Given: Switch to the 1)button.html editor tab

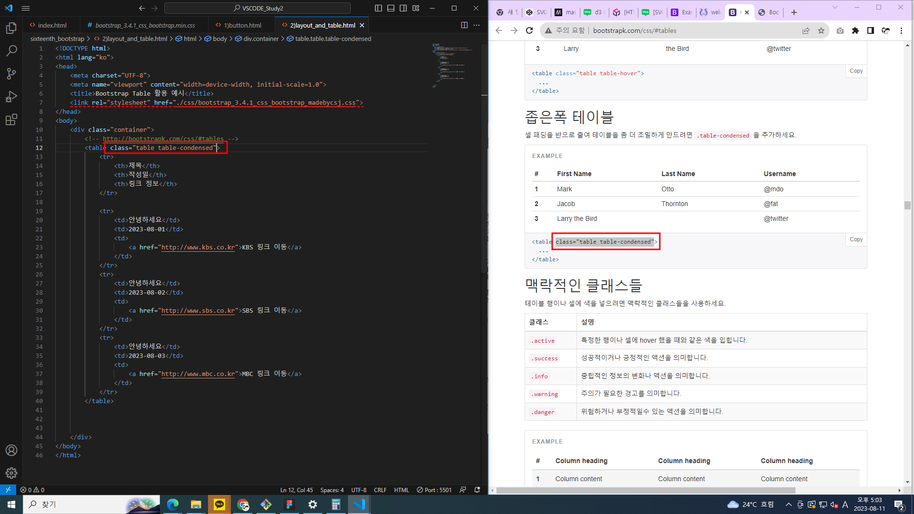Looking at the screenshot, I should [242, 25].
